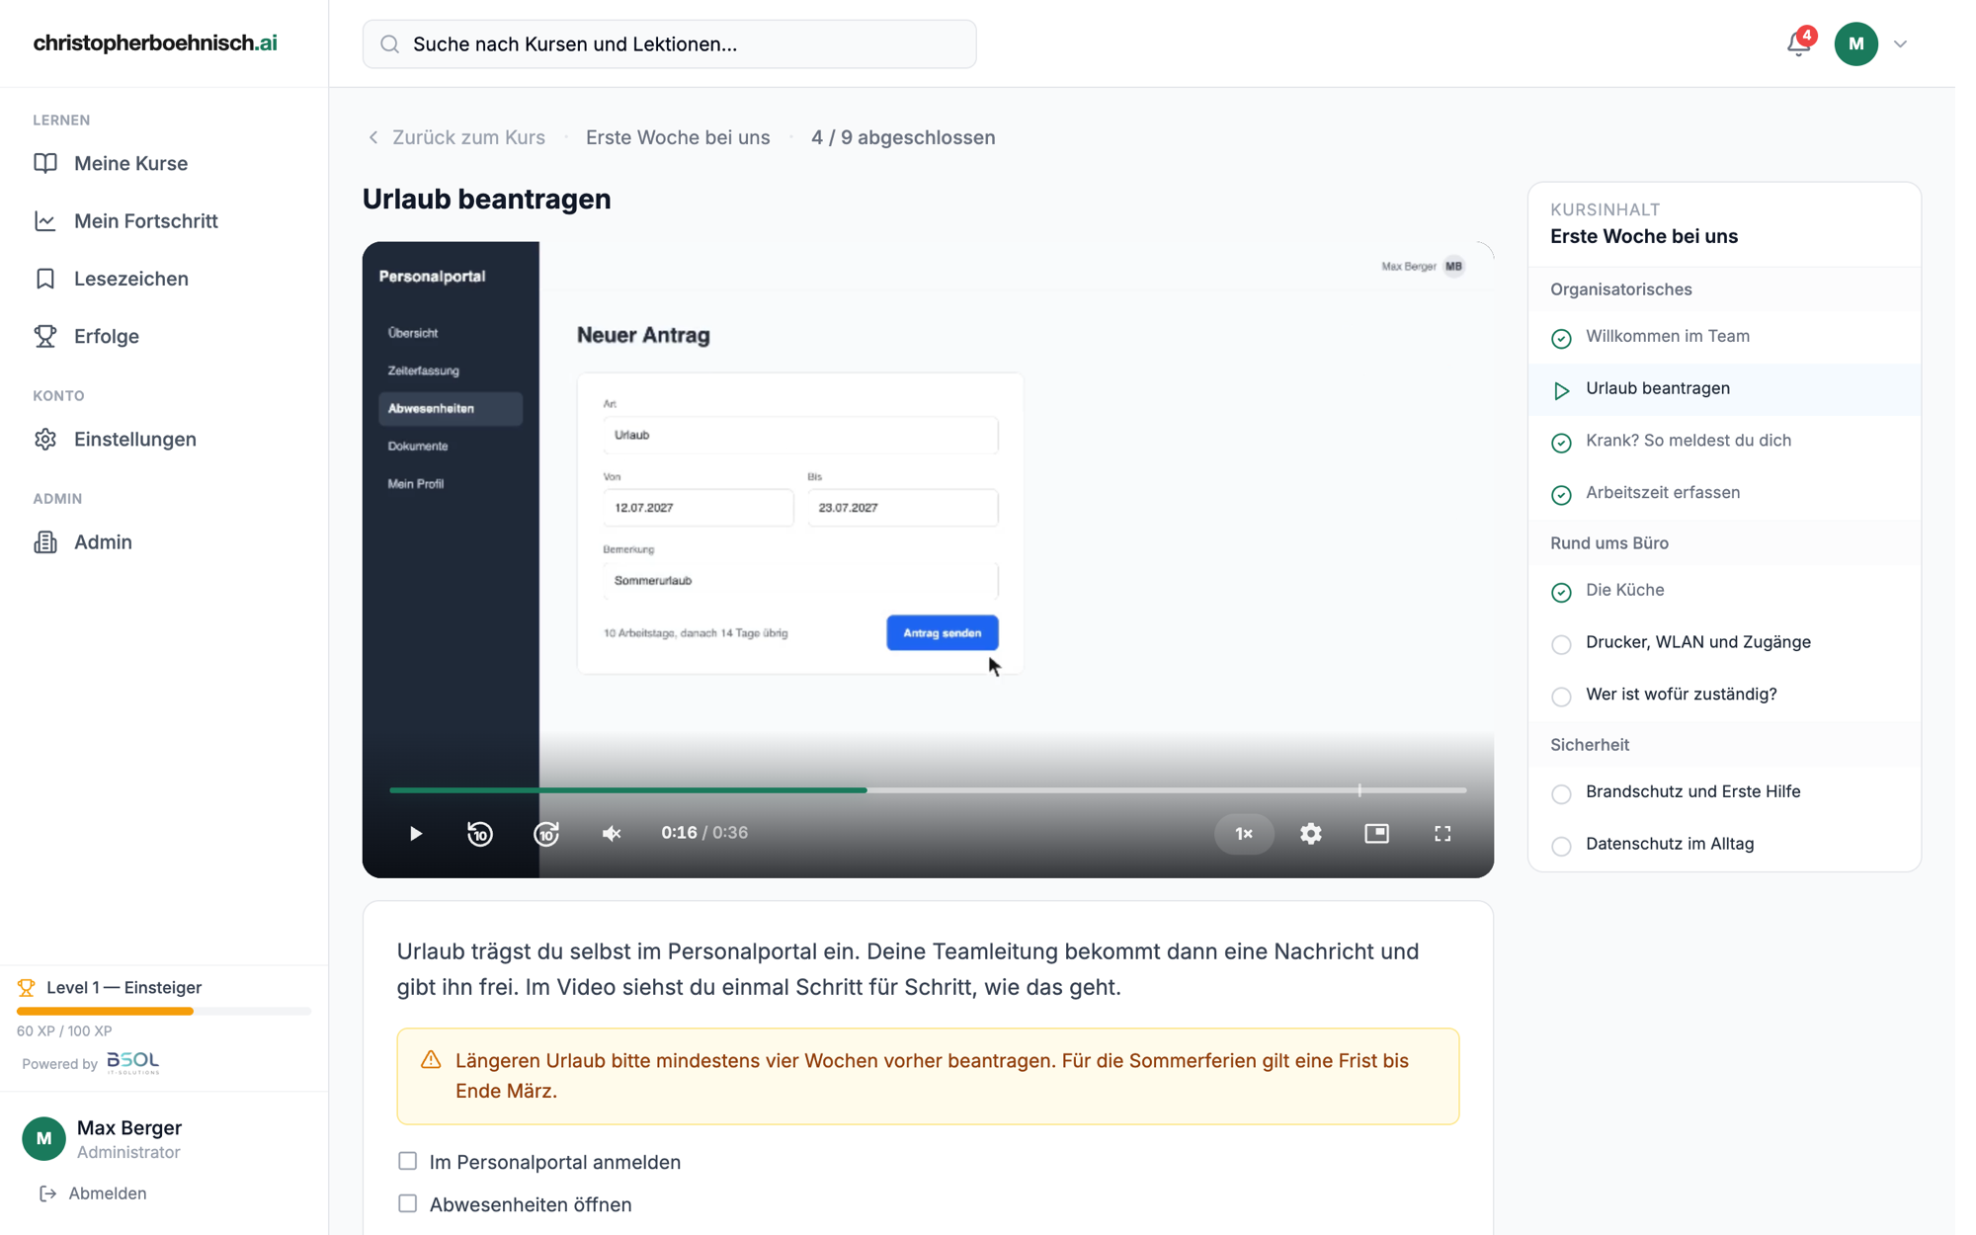1976x1235 pixels.
Task: Click Erste Woche bei uns breadcrumb
Action: [x=678, y=137]
